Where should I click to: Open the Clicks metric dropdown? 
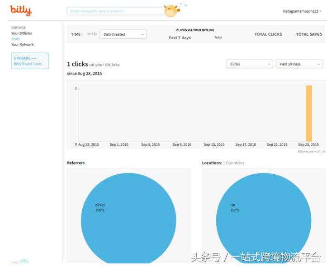coord(250,64)
